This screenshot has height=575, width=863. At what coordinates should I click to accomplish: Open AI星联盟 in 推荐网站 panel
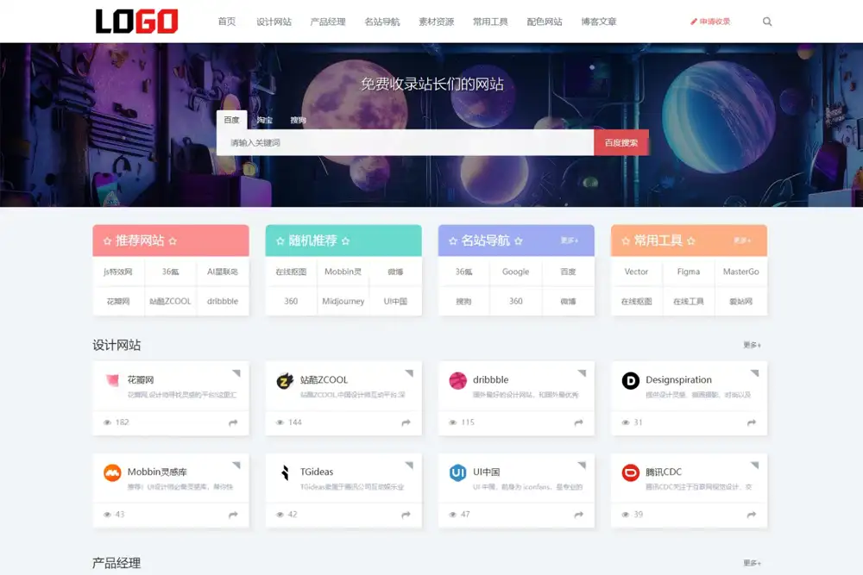click(223, 272)
